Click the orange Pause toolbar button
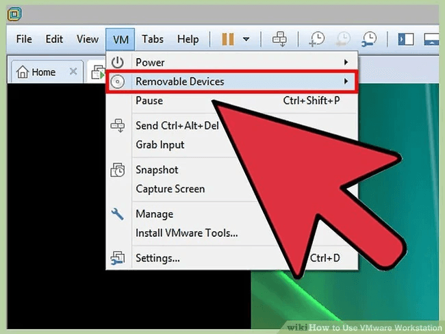 (x=228, y=39)
